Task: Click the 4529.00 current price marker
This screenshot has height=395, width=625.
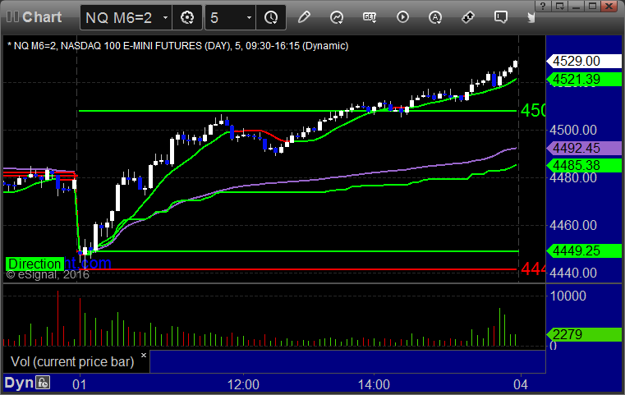Action: [584, 61]
